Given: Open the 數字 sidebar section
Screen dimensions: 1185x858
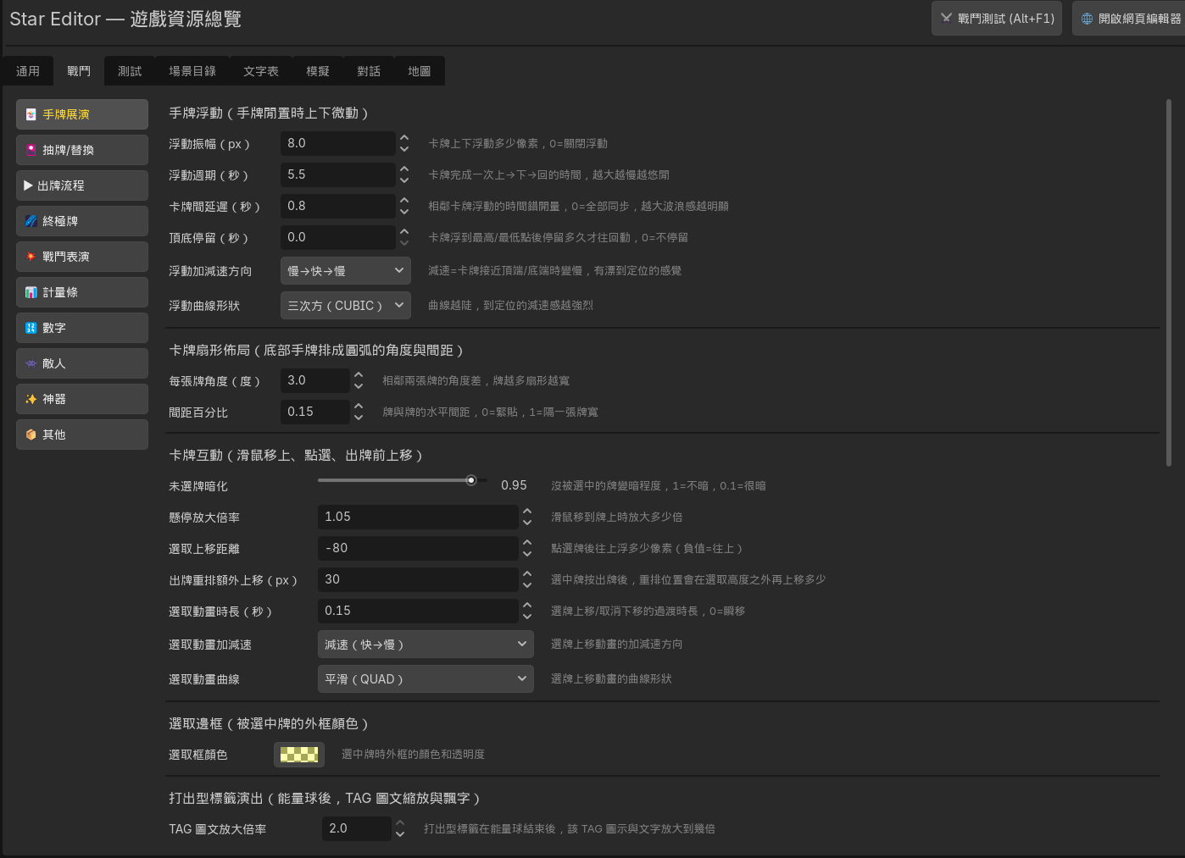Looking at the screenshot, I should point(82,328).
